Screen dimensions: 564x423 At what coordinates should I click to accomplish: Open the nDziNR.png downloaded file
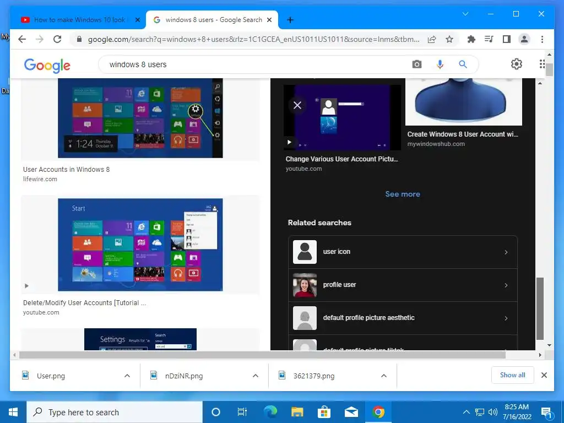coord(184,376)
